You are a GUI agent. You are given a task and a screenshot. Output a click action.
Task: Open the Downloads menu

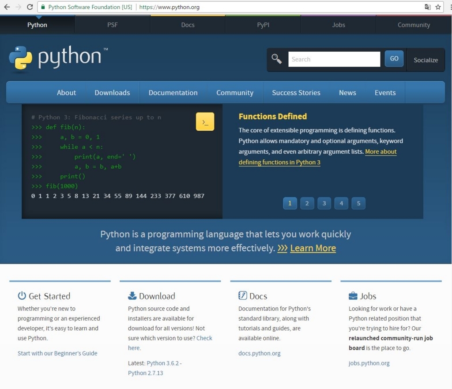coord(112,93)
